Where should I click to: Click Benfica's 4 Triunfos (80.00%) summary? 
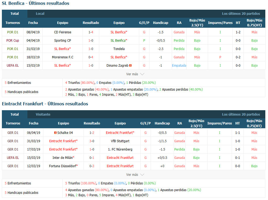click(80, 83)
